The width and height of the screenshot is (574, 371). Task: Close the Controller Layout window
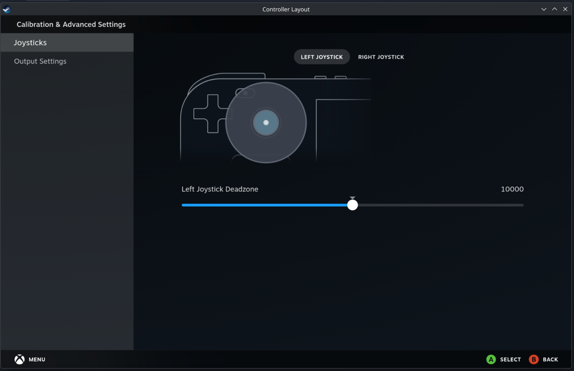pyautogui.click(x=565, y=9)
